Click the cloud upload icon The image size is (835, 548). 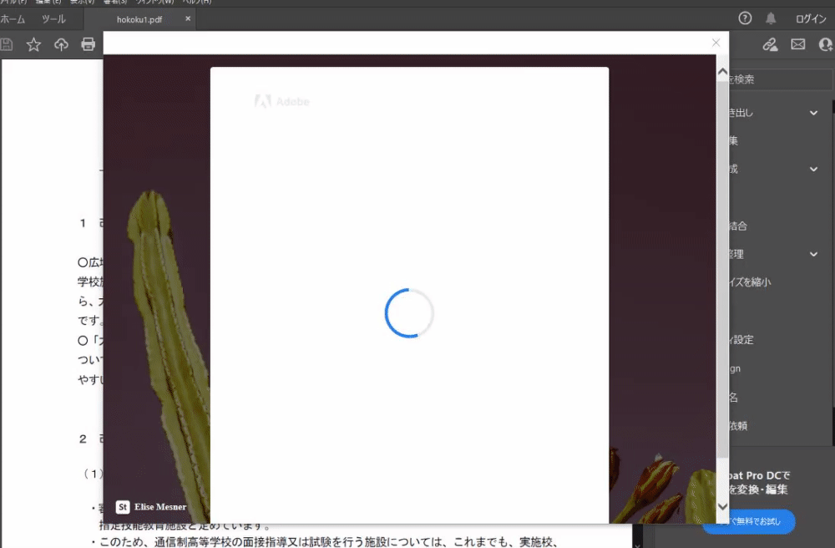61,44
